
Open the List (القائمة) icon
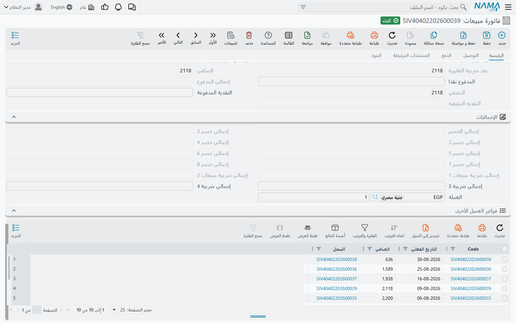[289, 35]
